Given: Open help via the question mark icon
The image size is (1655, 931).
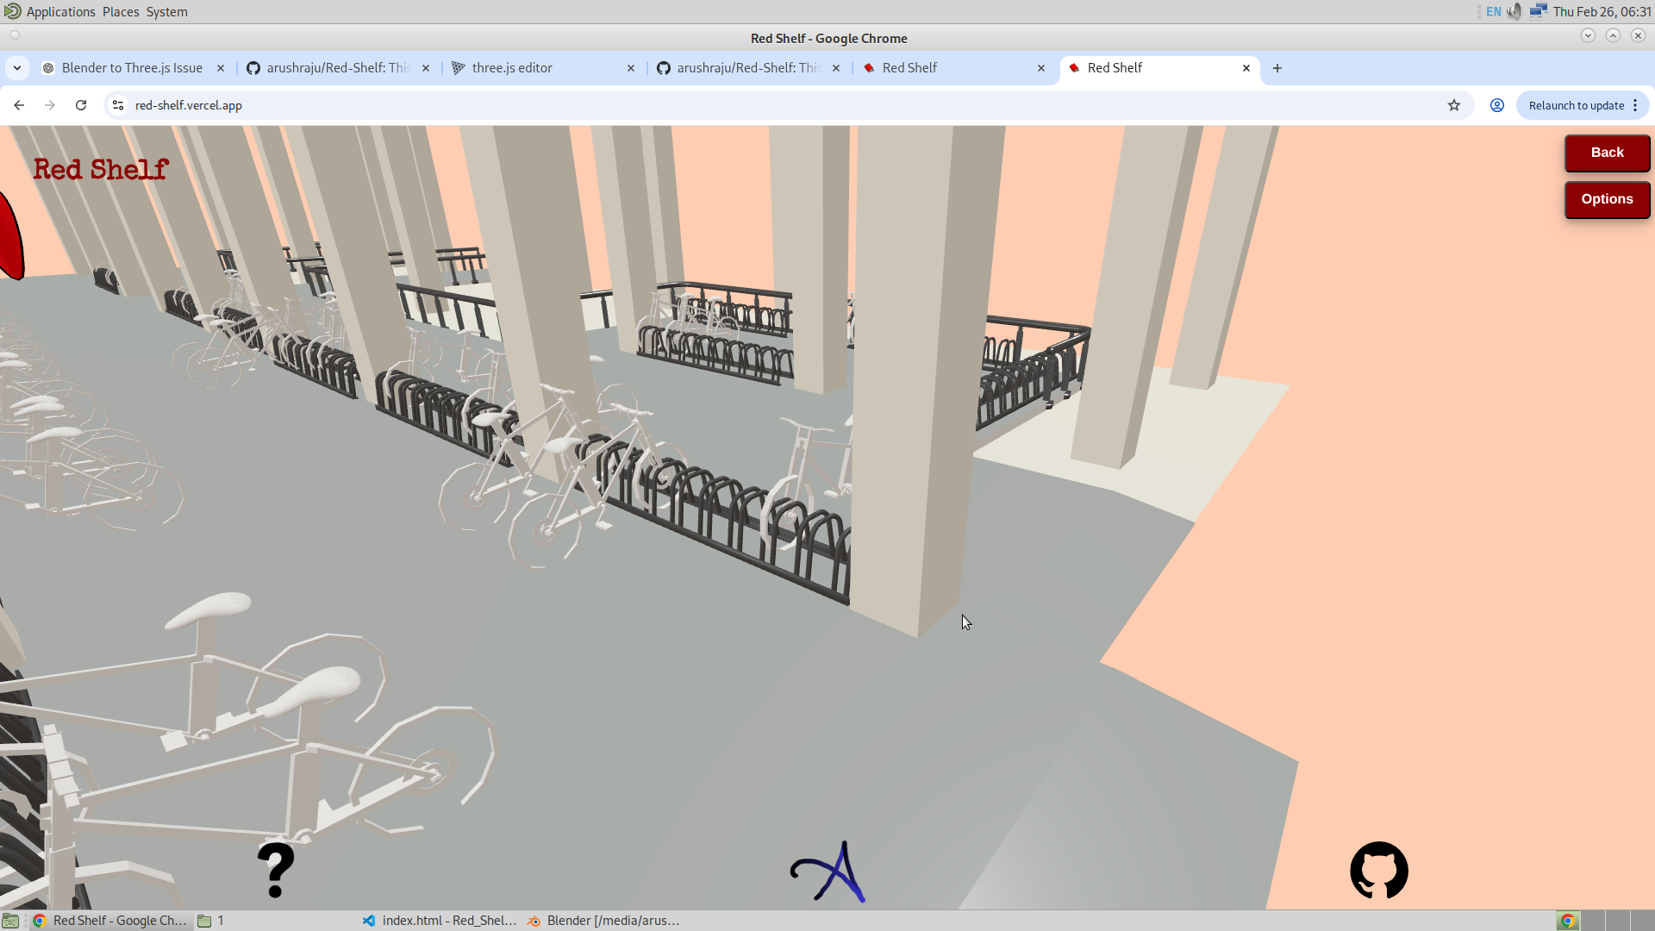Looking at the screenshot, I should (275, 870).
